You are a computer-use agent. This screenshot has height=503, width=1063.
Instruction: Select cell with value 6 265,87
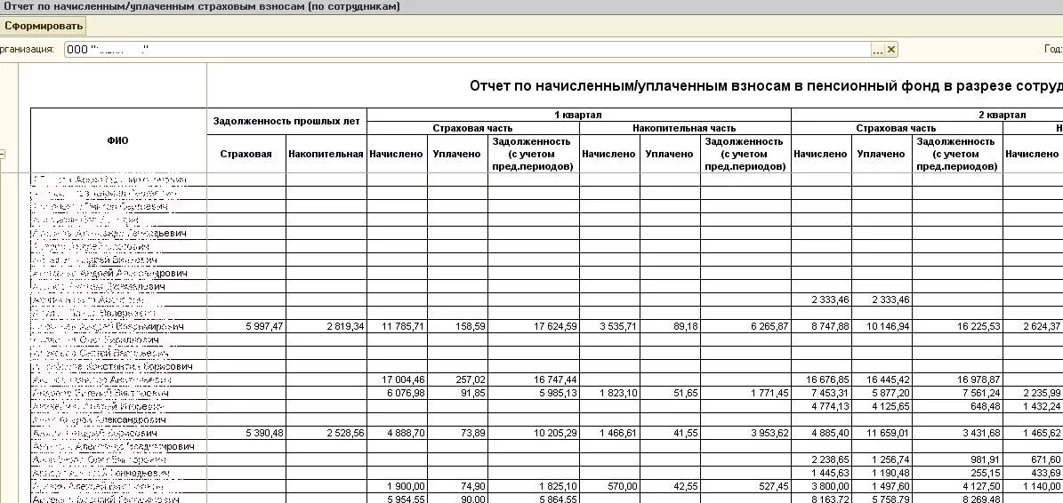tap(745, 326)
